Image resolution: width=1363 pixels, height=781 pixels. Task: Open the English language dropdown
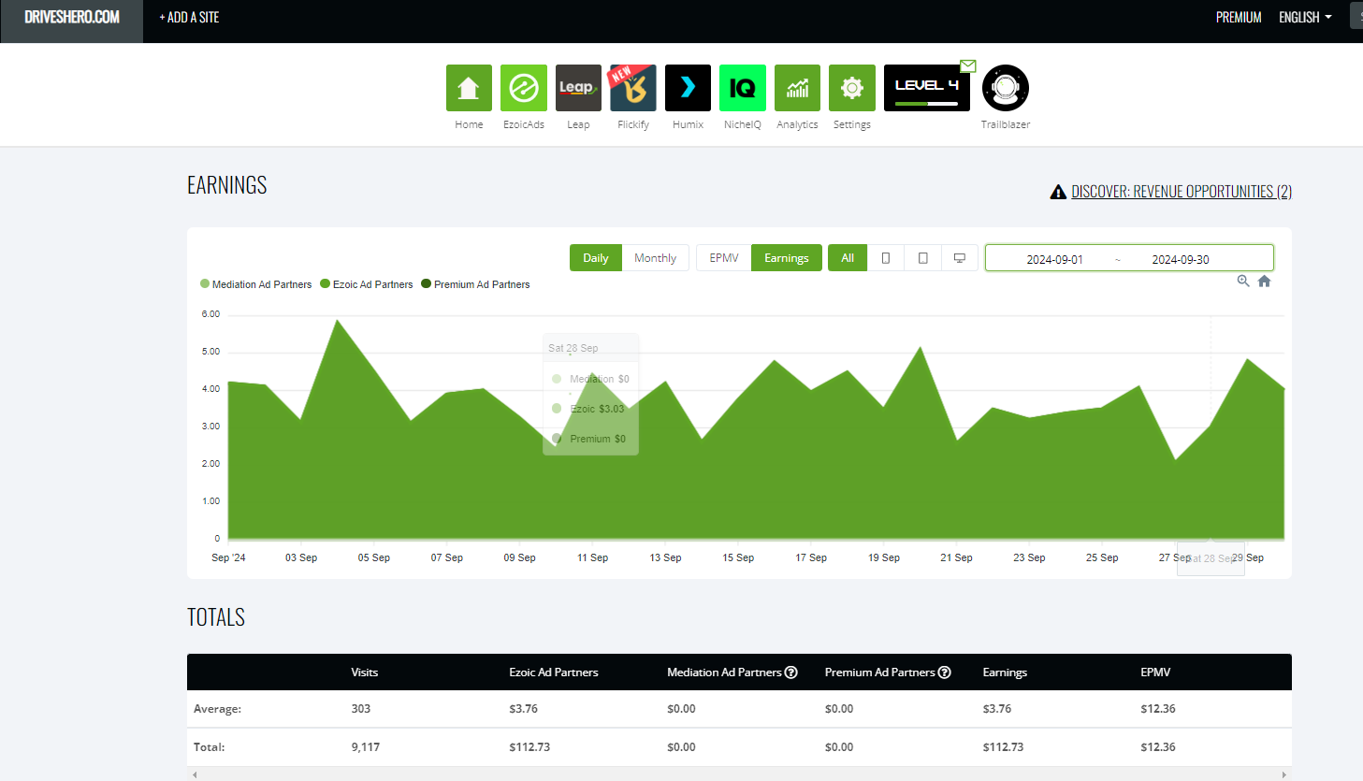1305,18
